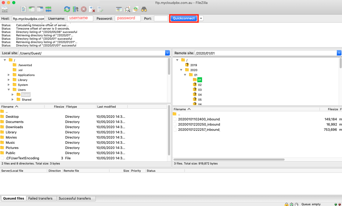Viewport: 342px width, 206px height.
Task: Open the speed limits gauge icon
Action: [x=296, y=204]
